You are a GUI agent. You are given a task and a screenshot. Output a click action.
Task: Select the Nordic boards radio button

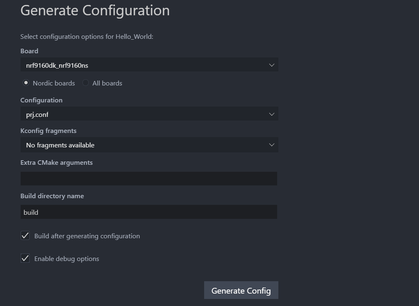pyautogui.click(x=26, y=83)
